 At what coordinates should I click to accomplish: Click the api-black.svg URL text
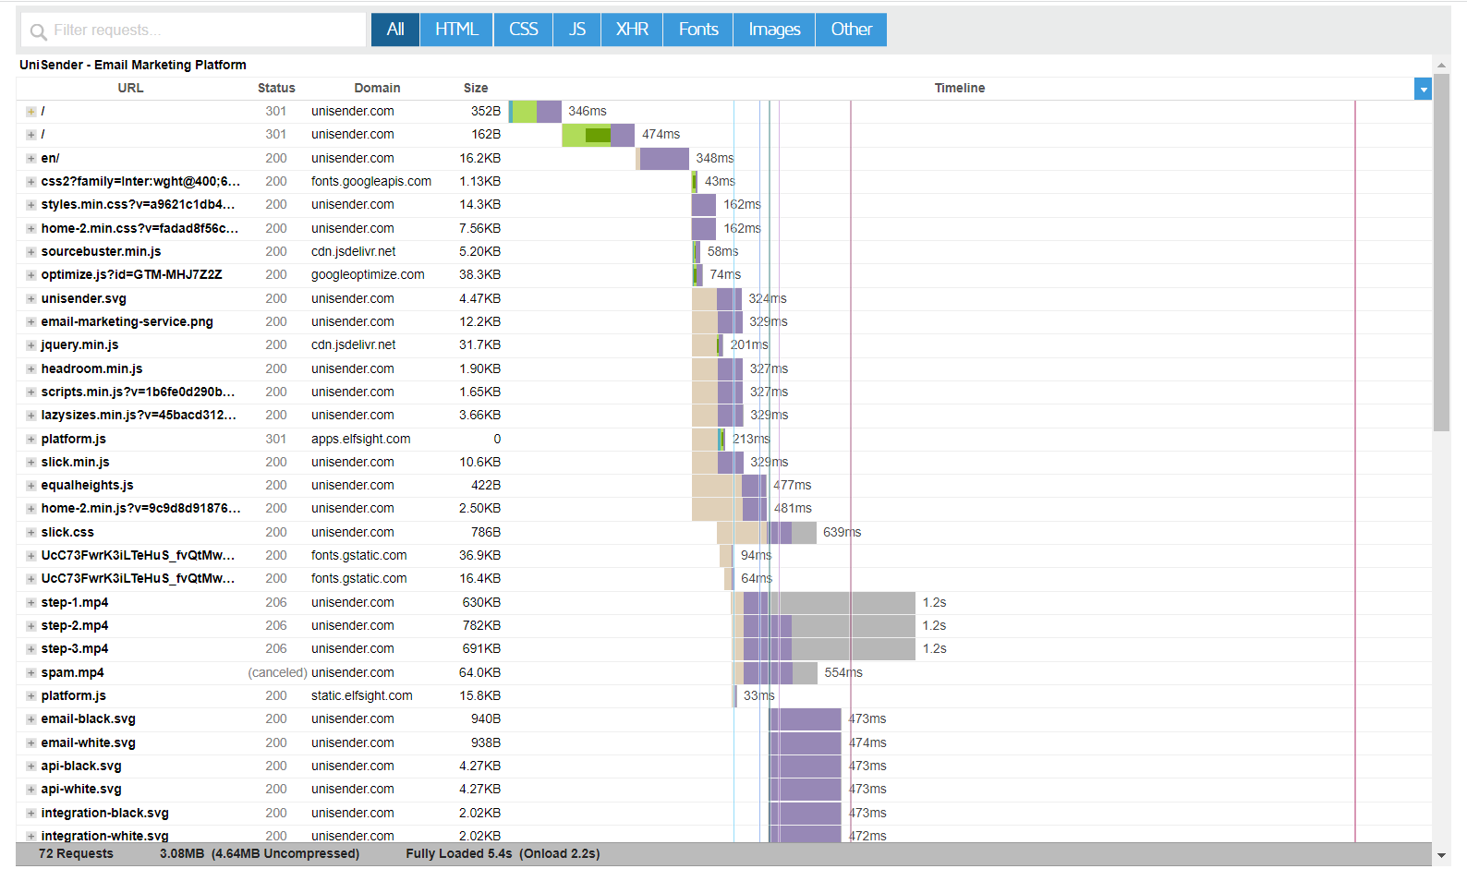click(81, 766)
